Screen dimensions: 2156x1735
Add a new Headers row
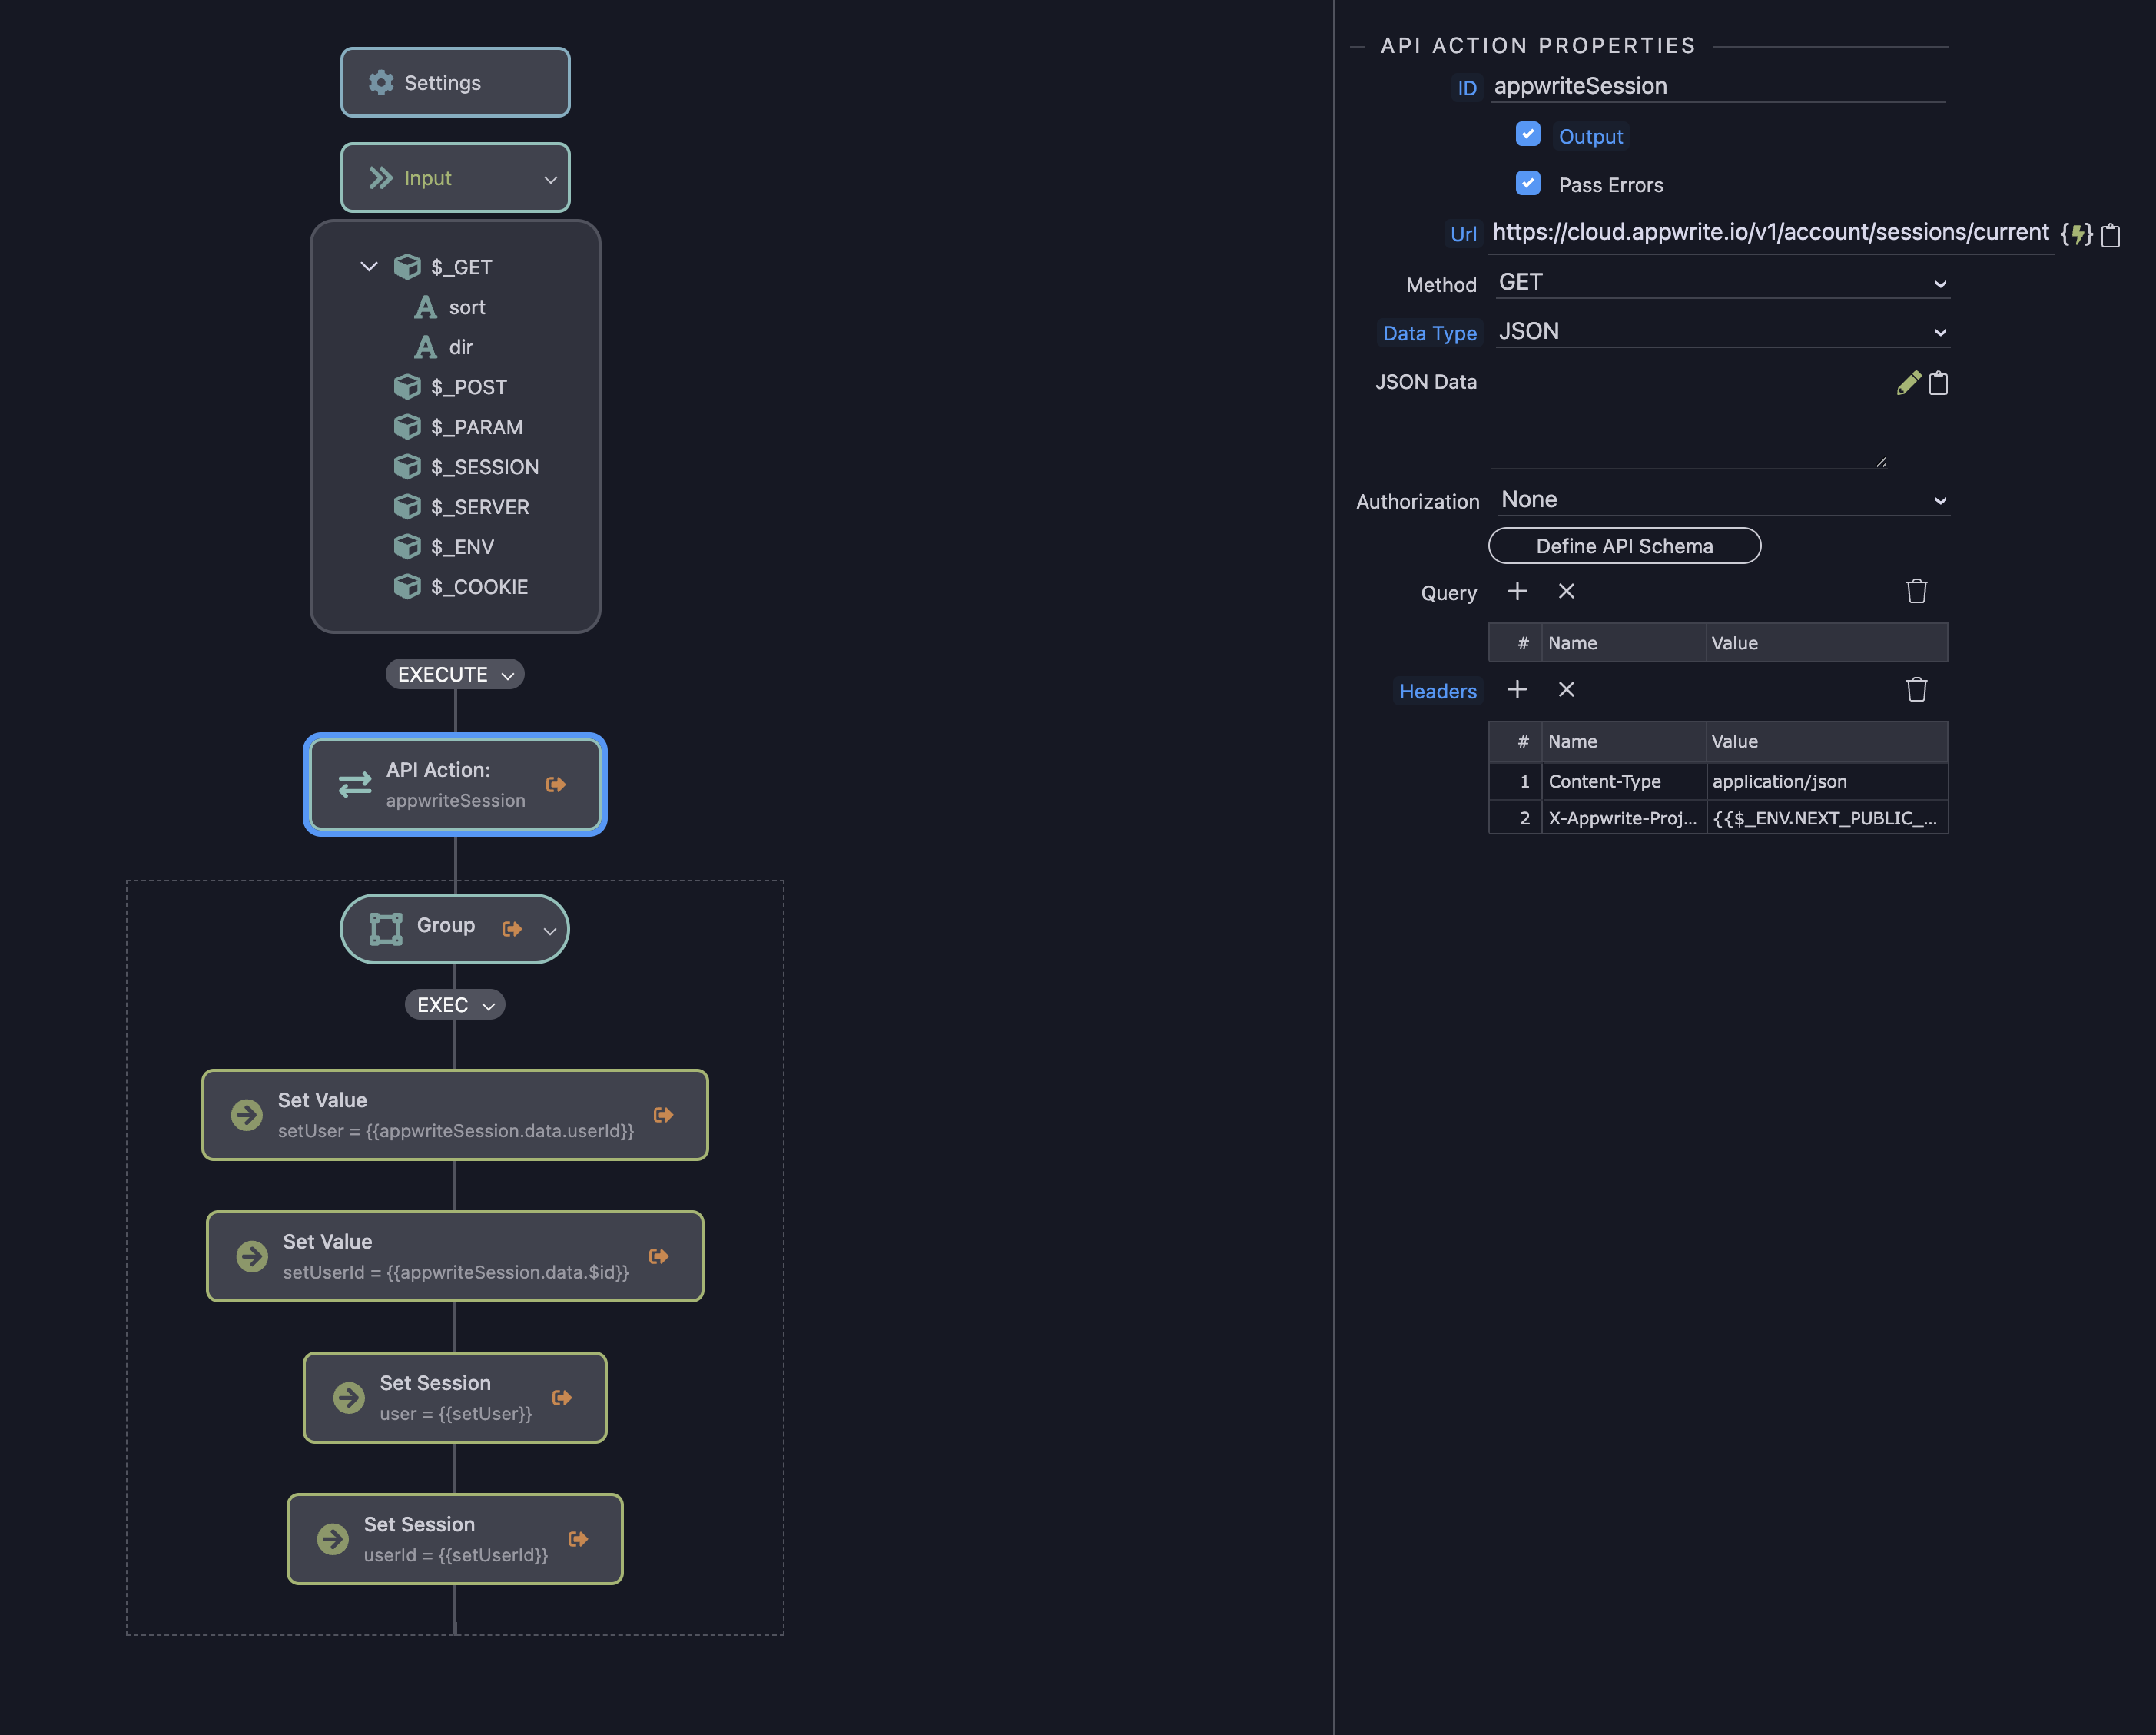click(x=1517, y=690)
